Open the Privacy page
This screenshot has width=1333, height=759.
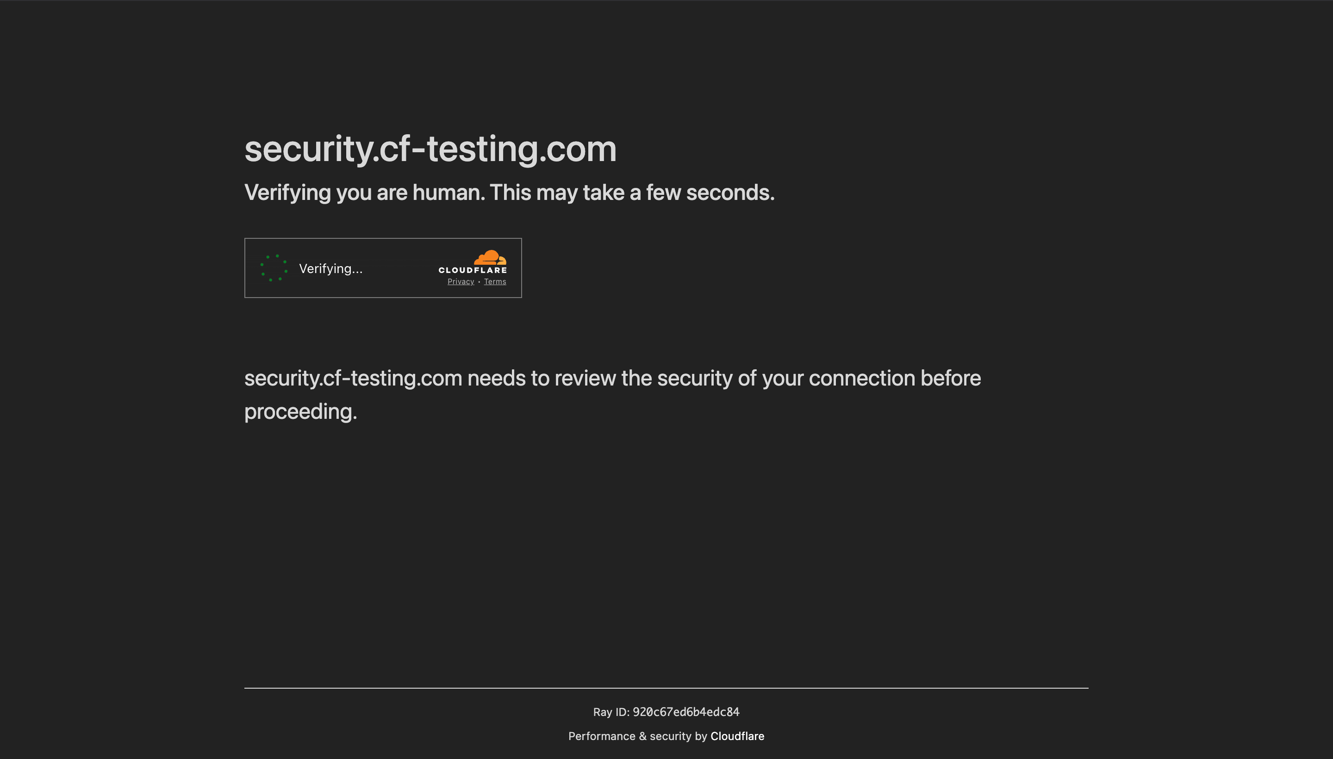tap(461, 281)
